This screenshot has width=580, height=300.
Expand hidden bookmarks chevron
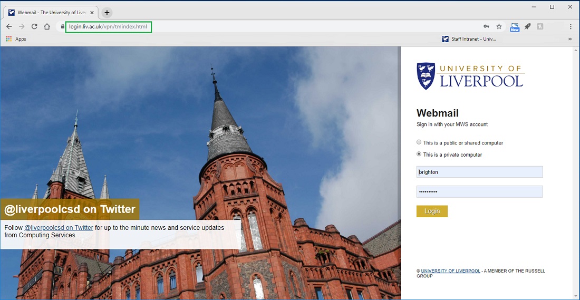click(x=570, y=39)
